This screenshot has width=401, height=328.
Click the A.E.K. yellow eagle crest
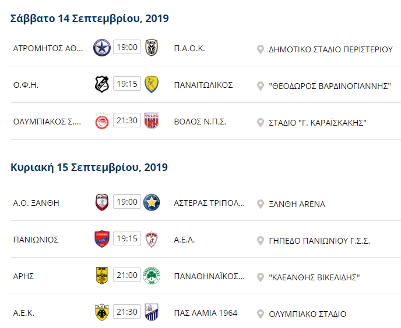point(102,312)
